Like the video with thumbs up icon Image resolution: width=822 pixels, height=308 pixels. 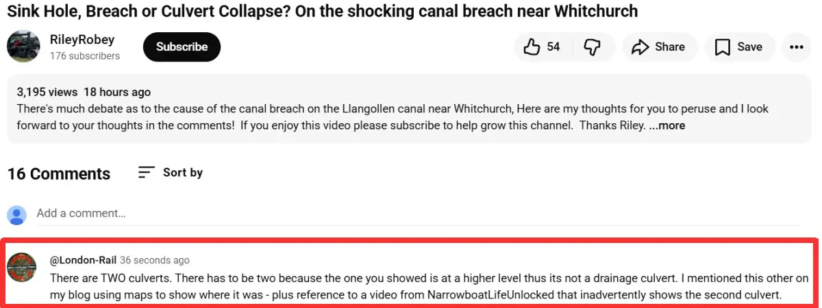pyautogui.click(x=532, y=47)
